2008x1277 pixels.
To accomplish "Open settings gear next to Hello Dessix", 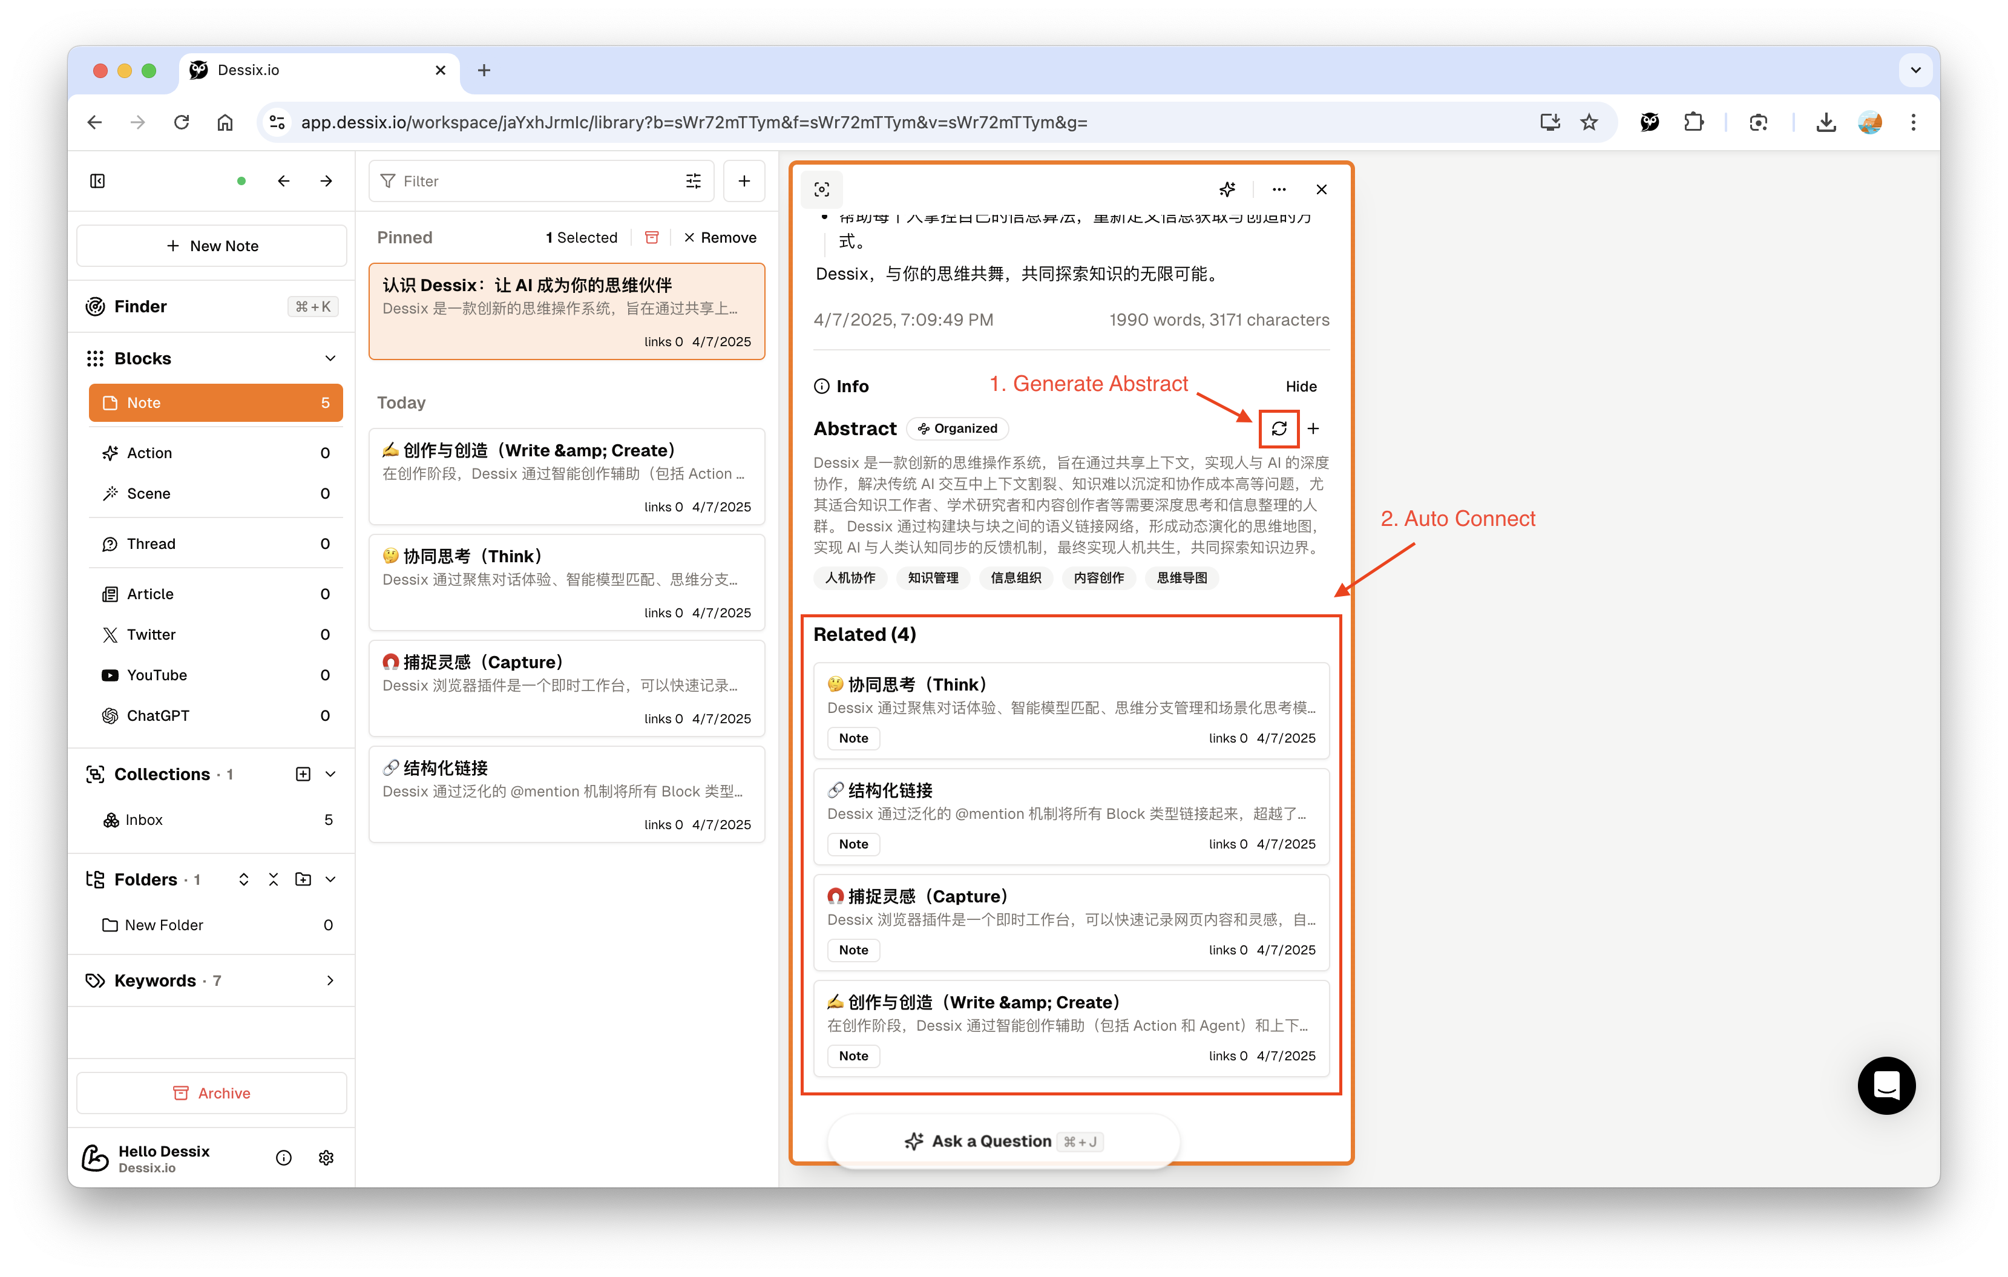I will click(326, 1158).
